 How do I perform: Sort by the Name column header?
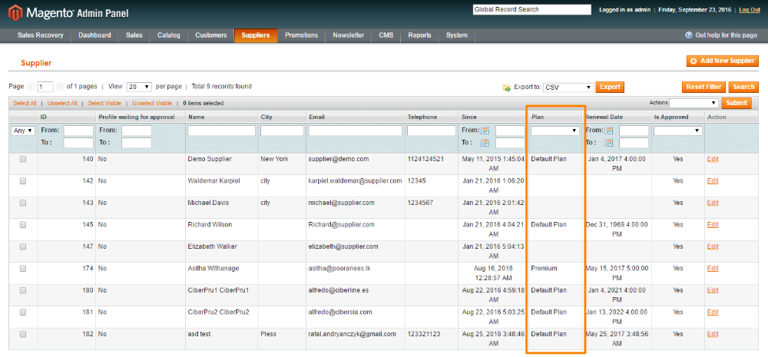coord(196,117)
